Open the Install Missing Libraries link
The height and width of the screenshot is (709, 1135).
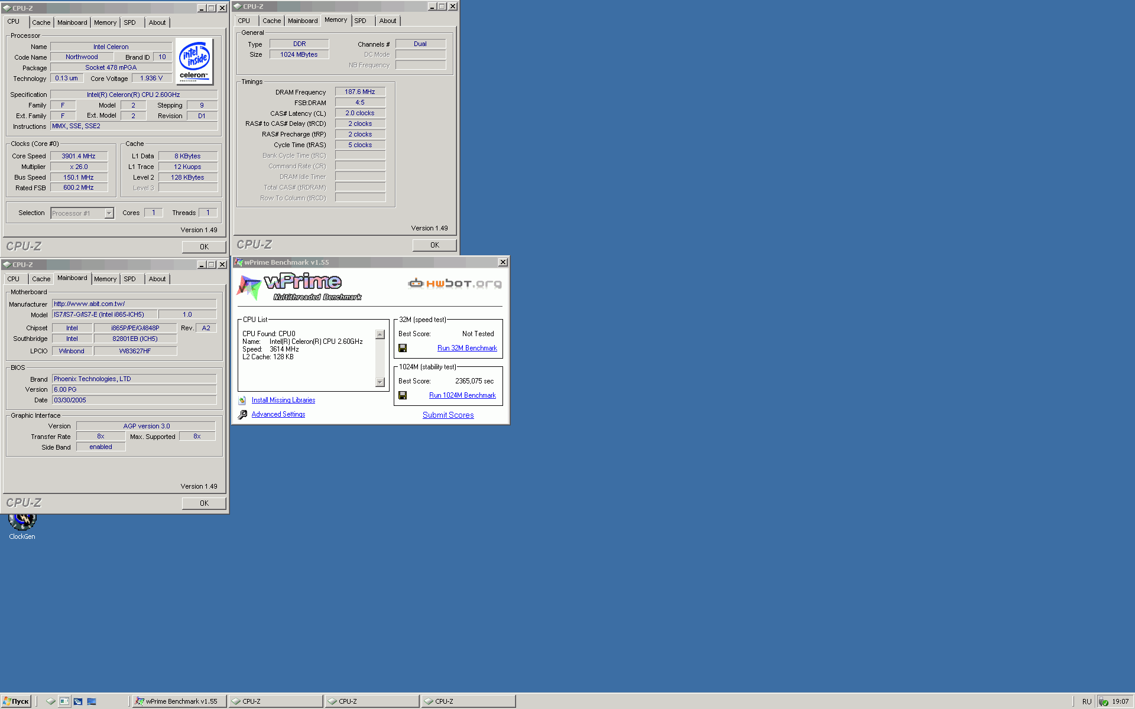pos(283,400)
